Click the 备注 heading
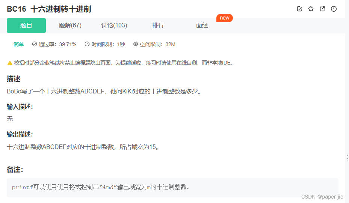This screenshot has width=349, height=203. pos(15,170)
